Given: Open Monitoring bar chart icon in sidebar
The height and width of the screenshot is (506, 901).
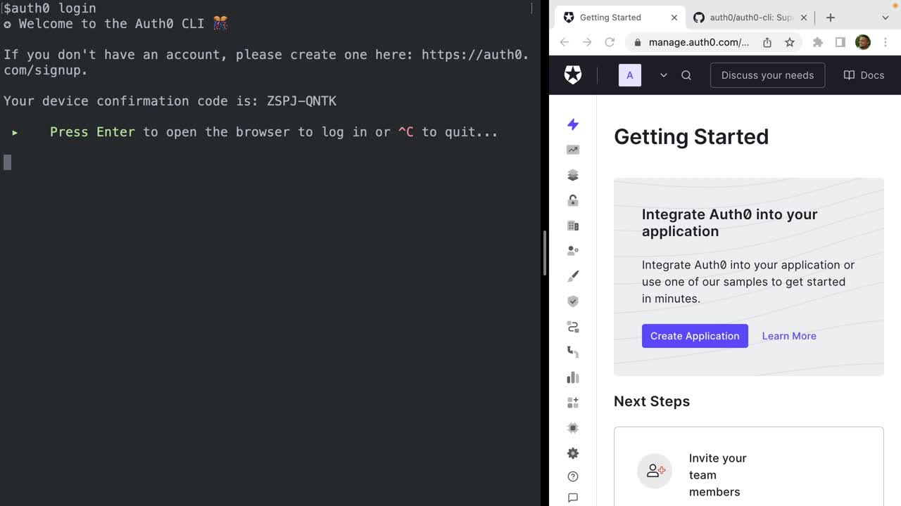Looking at the screenshot, I should pos(573,377).
